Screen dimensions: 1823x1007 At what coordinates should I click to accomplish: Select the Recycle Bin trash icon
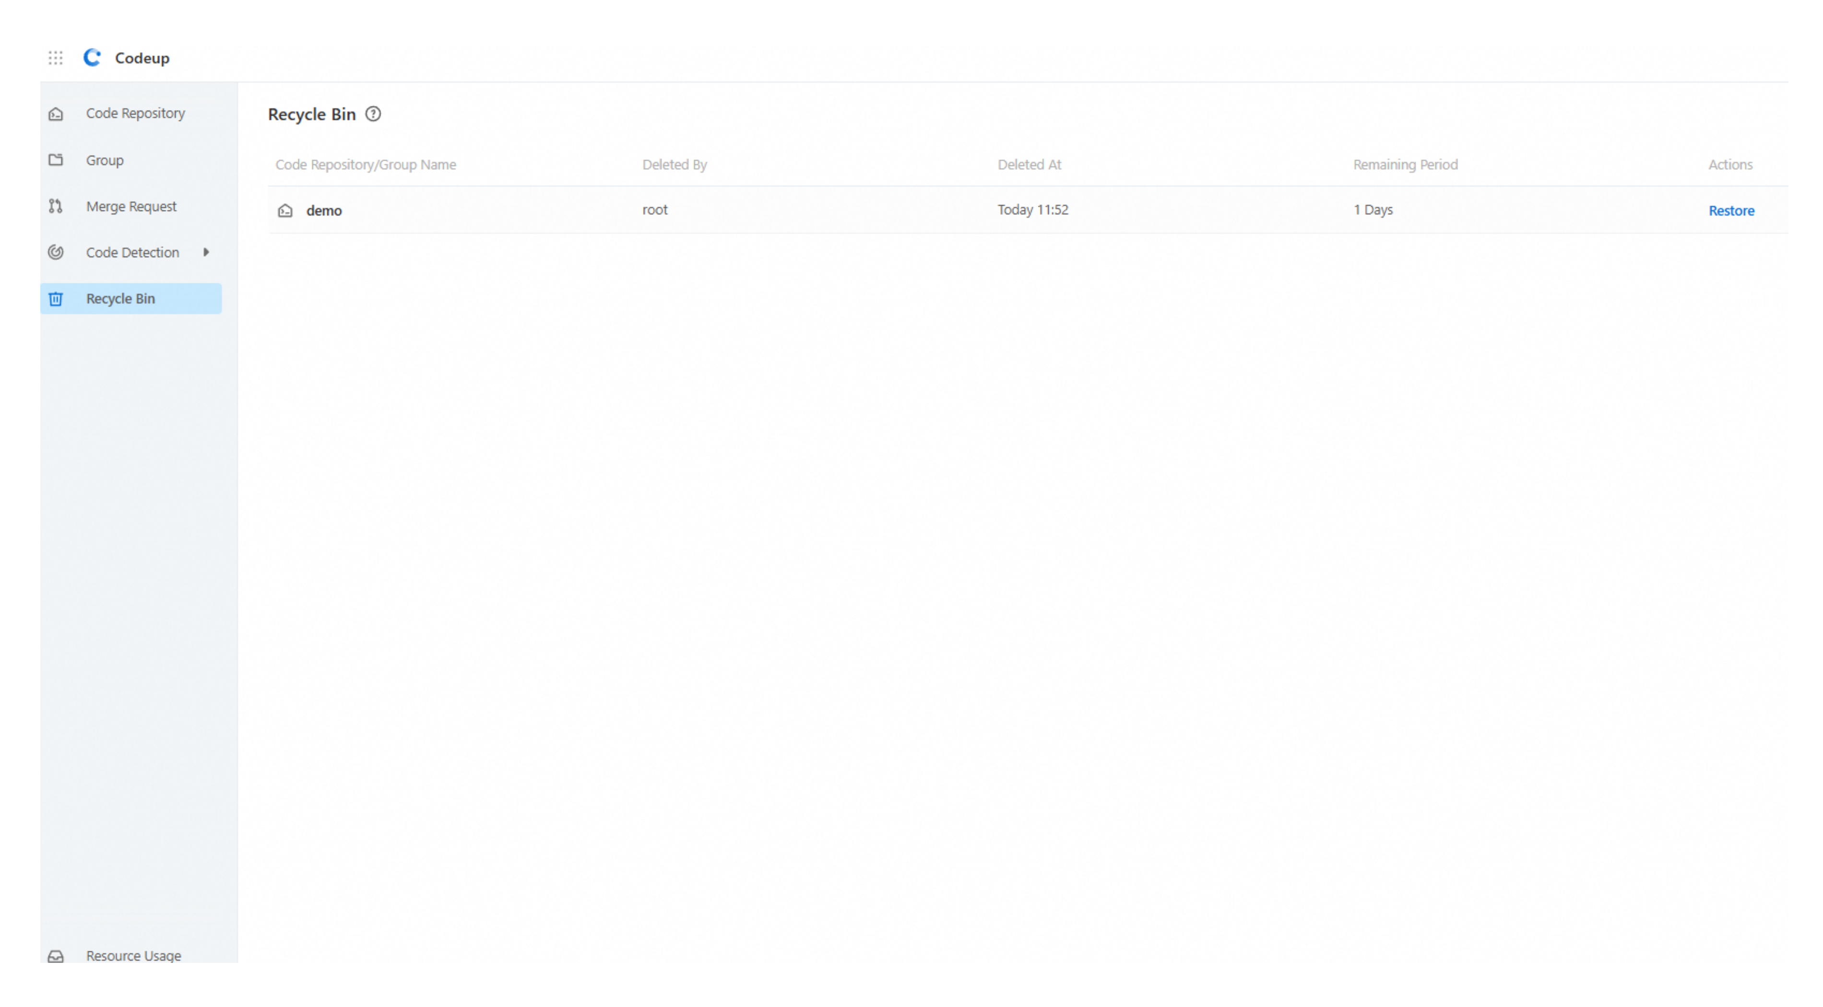(56, 298)
